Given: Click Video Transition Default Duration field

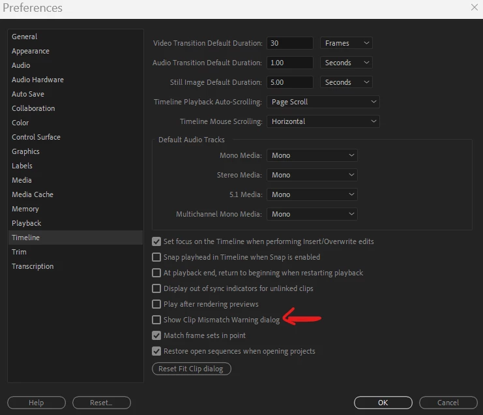Looking at the screenshot, I should 290,43.
